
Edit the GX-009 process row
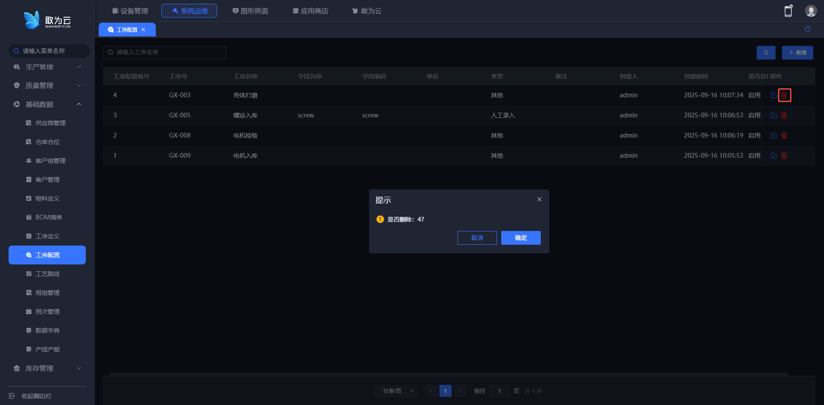774,156
